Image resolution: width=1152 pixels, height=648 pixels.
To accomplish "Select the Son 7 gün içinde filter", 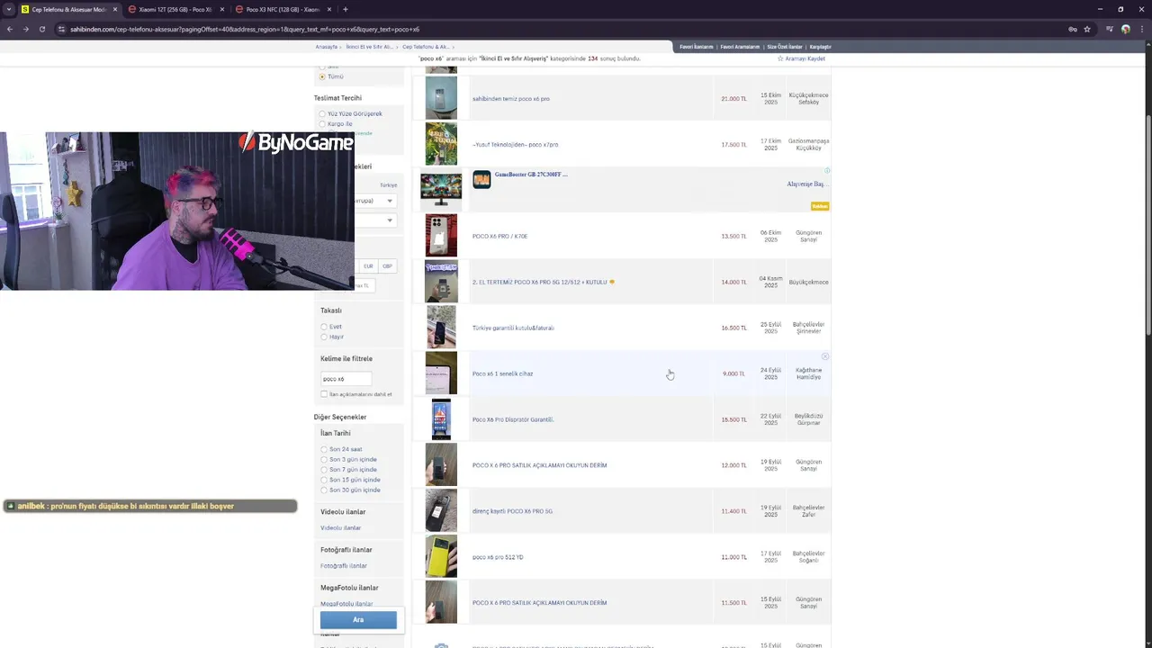I will [324, 470].
